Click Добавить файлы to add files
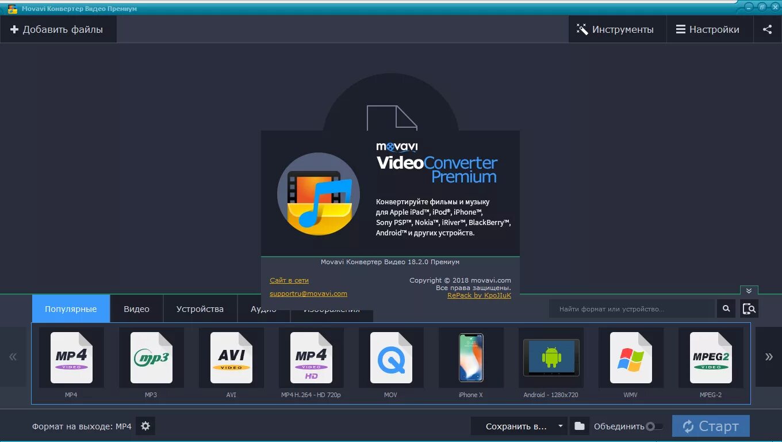Viewport: 782px width, 442px height. [57, 29]
